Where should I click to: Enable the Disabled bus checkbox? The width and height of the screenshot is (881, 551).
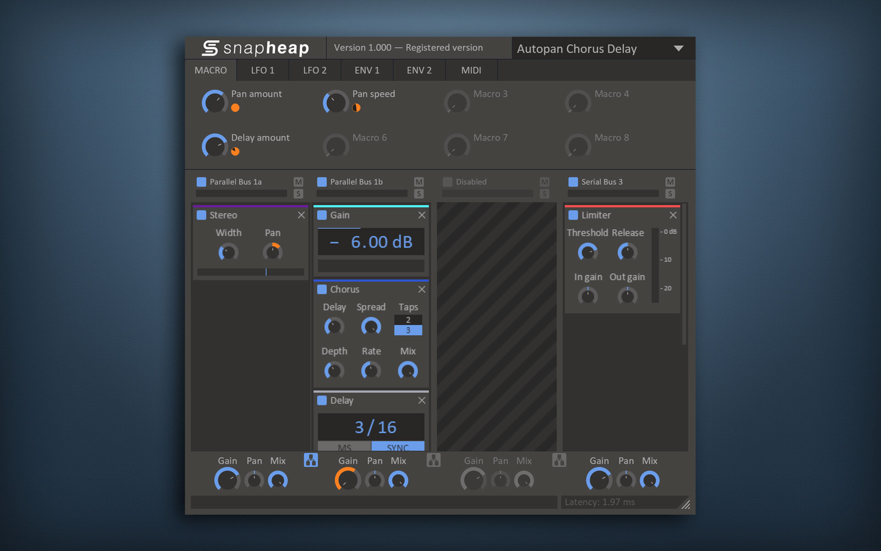click(447, 182)
